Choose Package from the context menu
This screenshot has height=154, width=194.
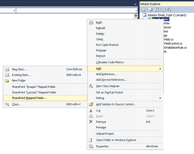point(125,50)
